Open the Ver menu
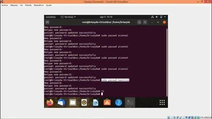The image size is (212, 119). 21,5
